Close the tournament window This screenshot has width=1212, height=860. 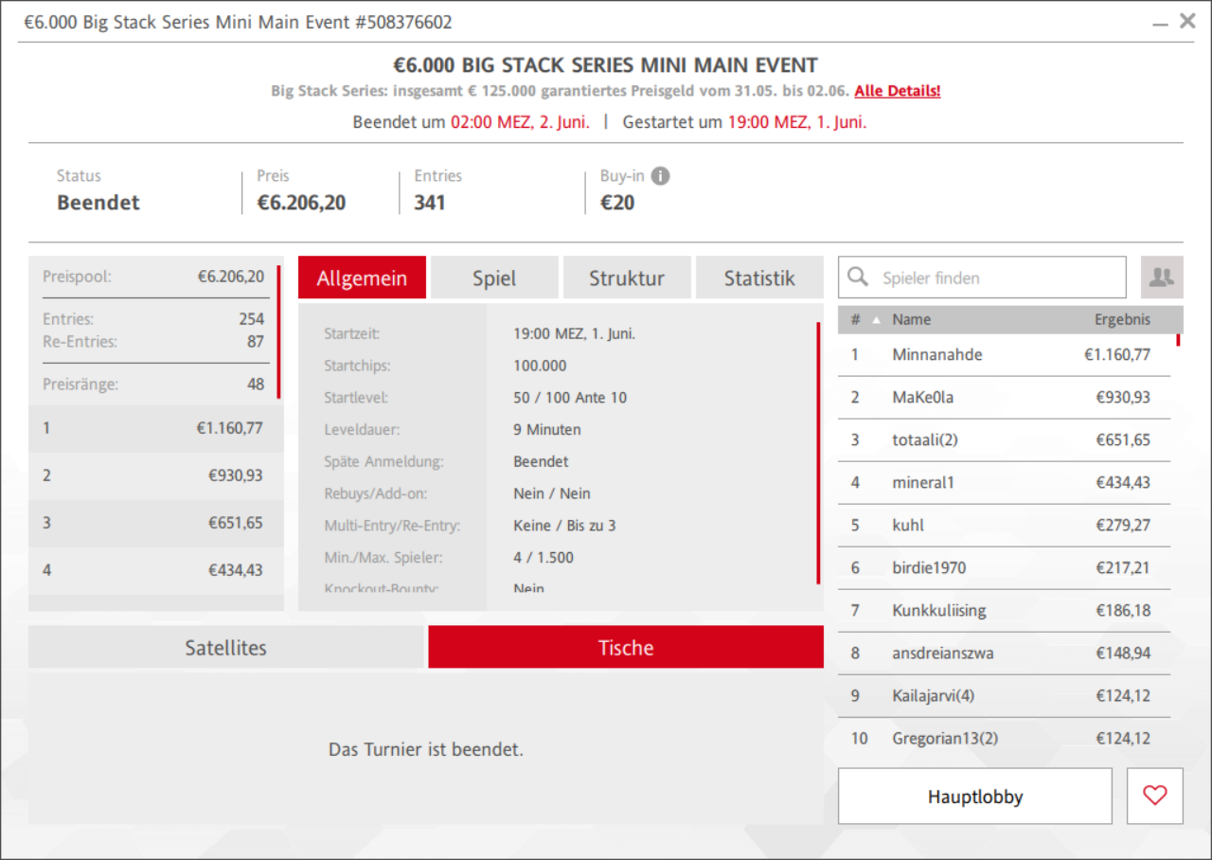pyautogui.click(x=1187, y=21)
